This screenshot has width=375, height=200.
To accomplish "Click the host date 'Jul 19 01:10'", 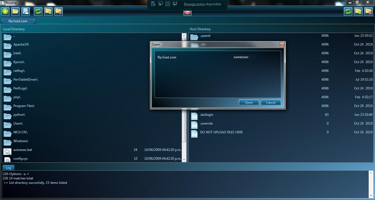I will pos(364,79).
